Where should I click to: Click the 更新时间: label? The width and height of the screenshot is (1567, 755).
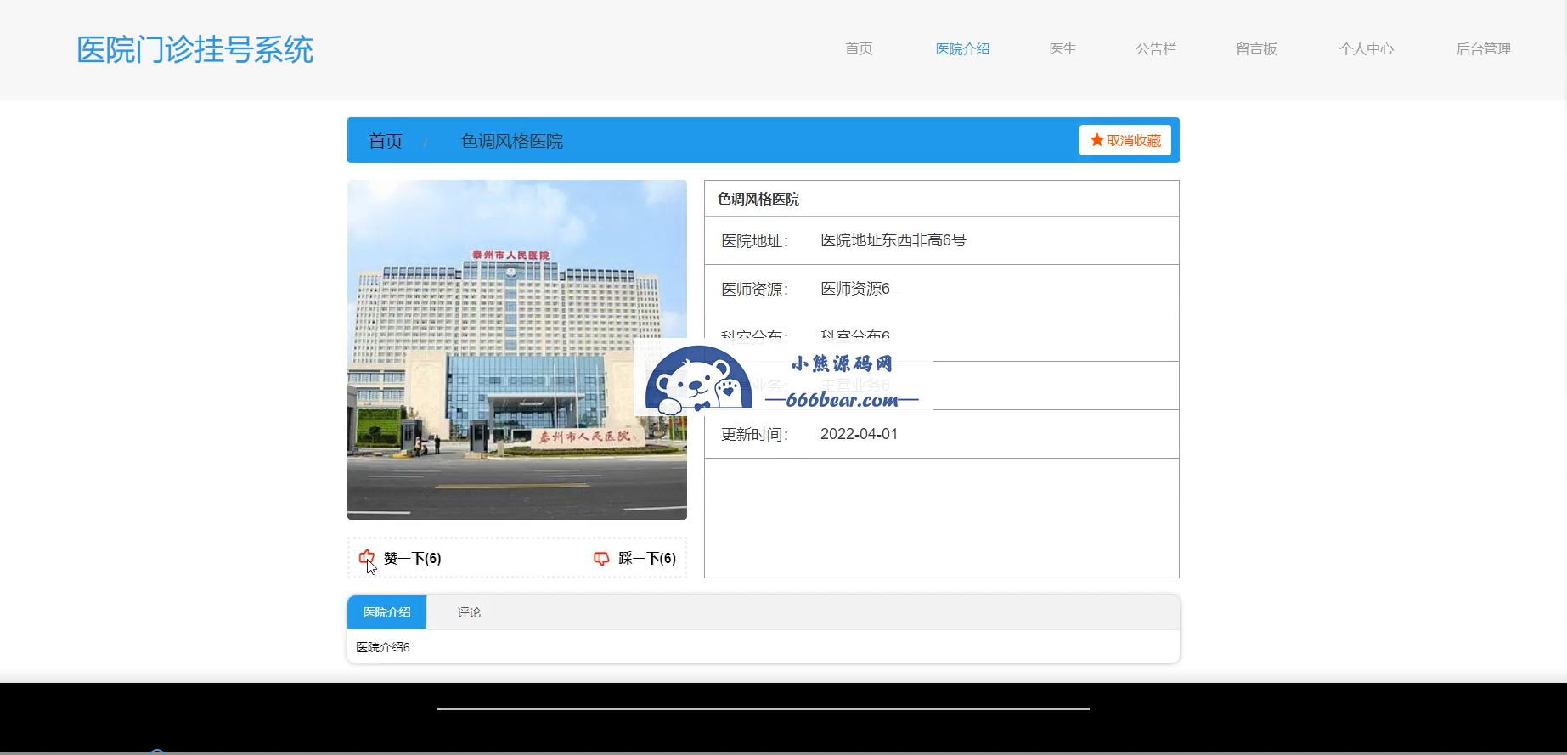755,435
